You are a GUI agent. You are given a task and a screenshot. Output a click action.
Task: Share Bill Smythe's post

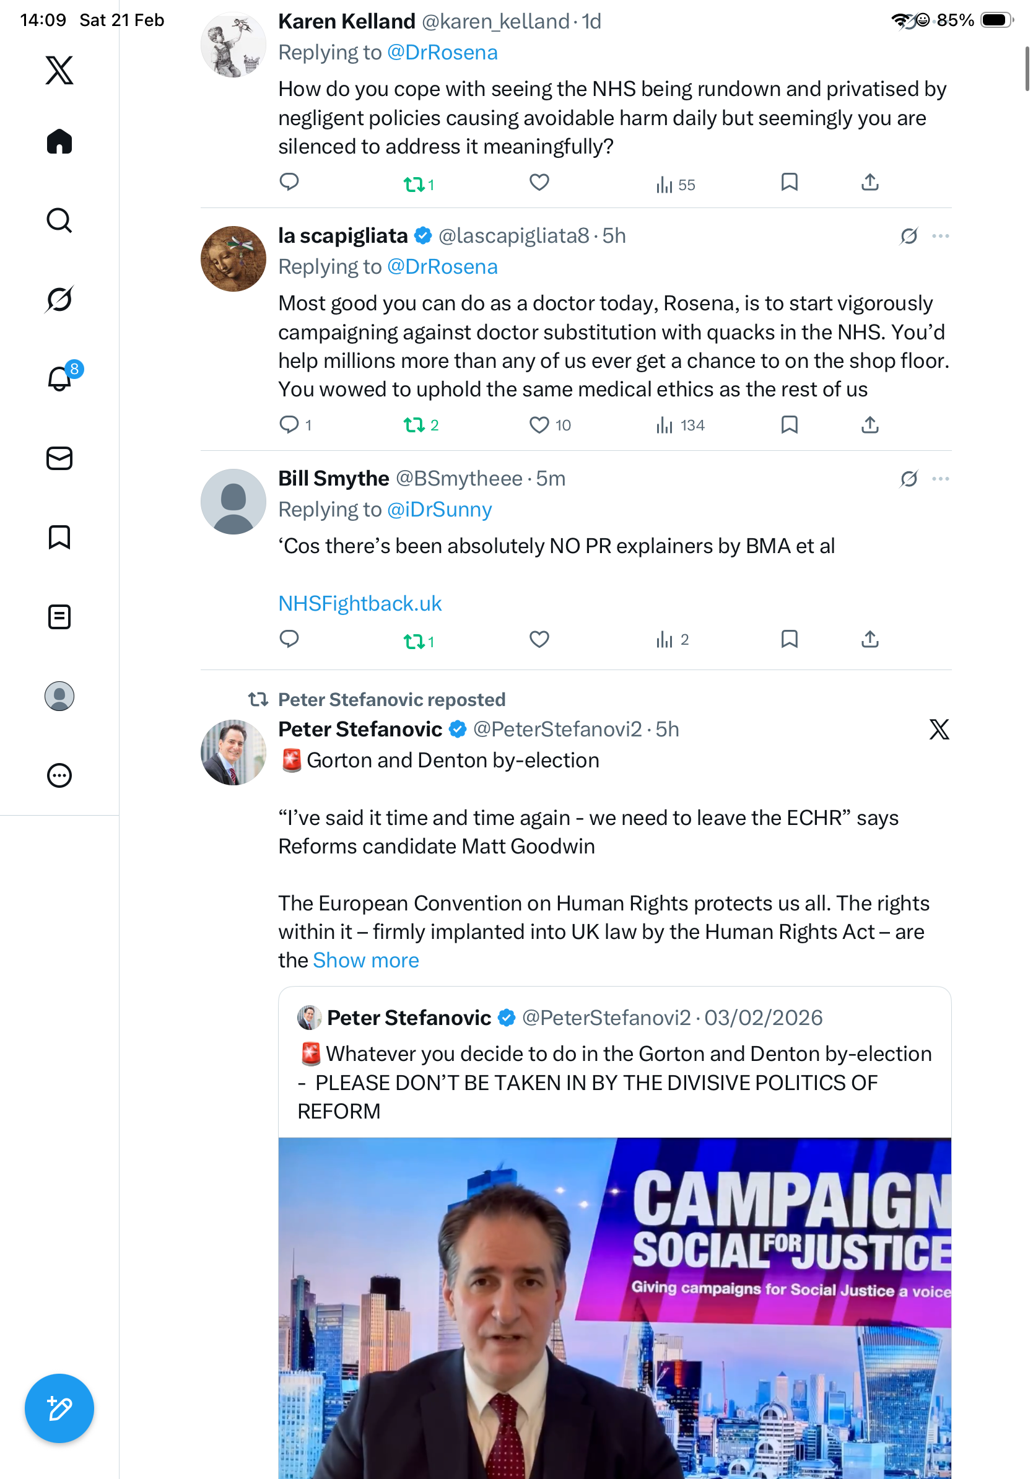[870, 640]
